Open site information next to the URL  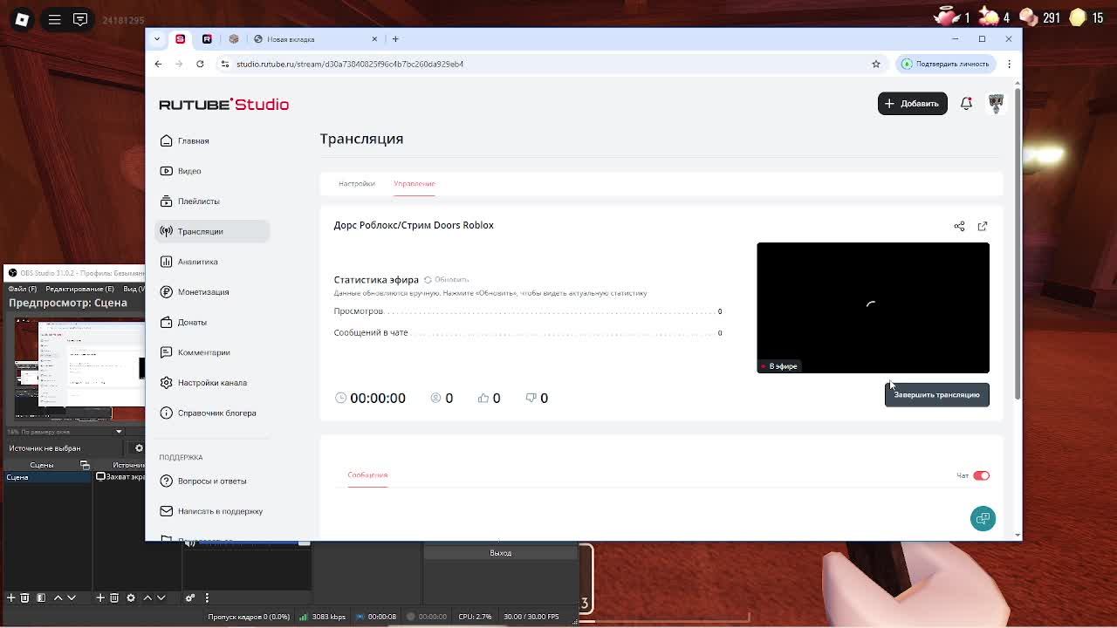[x=225, y=64]
